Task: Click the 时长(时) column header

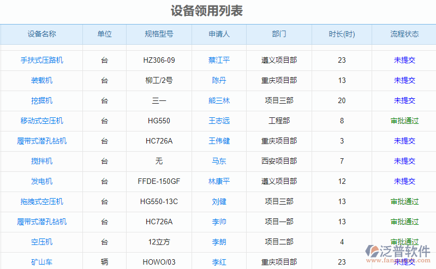Action: point(342,34)
